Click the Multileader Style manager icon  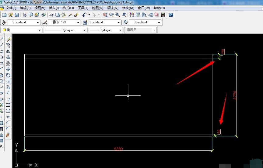[125, 22]
